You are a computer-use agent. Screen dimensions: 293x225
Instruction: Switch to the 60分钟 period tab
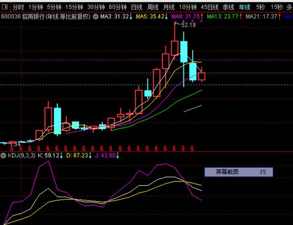[118, 7]
